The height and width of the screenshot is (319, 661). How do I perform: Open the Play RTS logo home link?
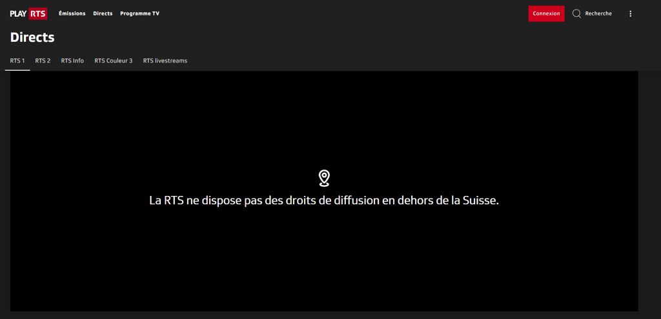pyautogui.click(x=28, y=14)
